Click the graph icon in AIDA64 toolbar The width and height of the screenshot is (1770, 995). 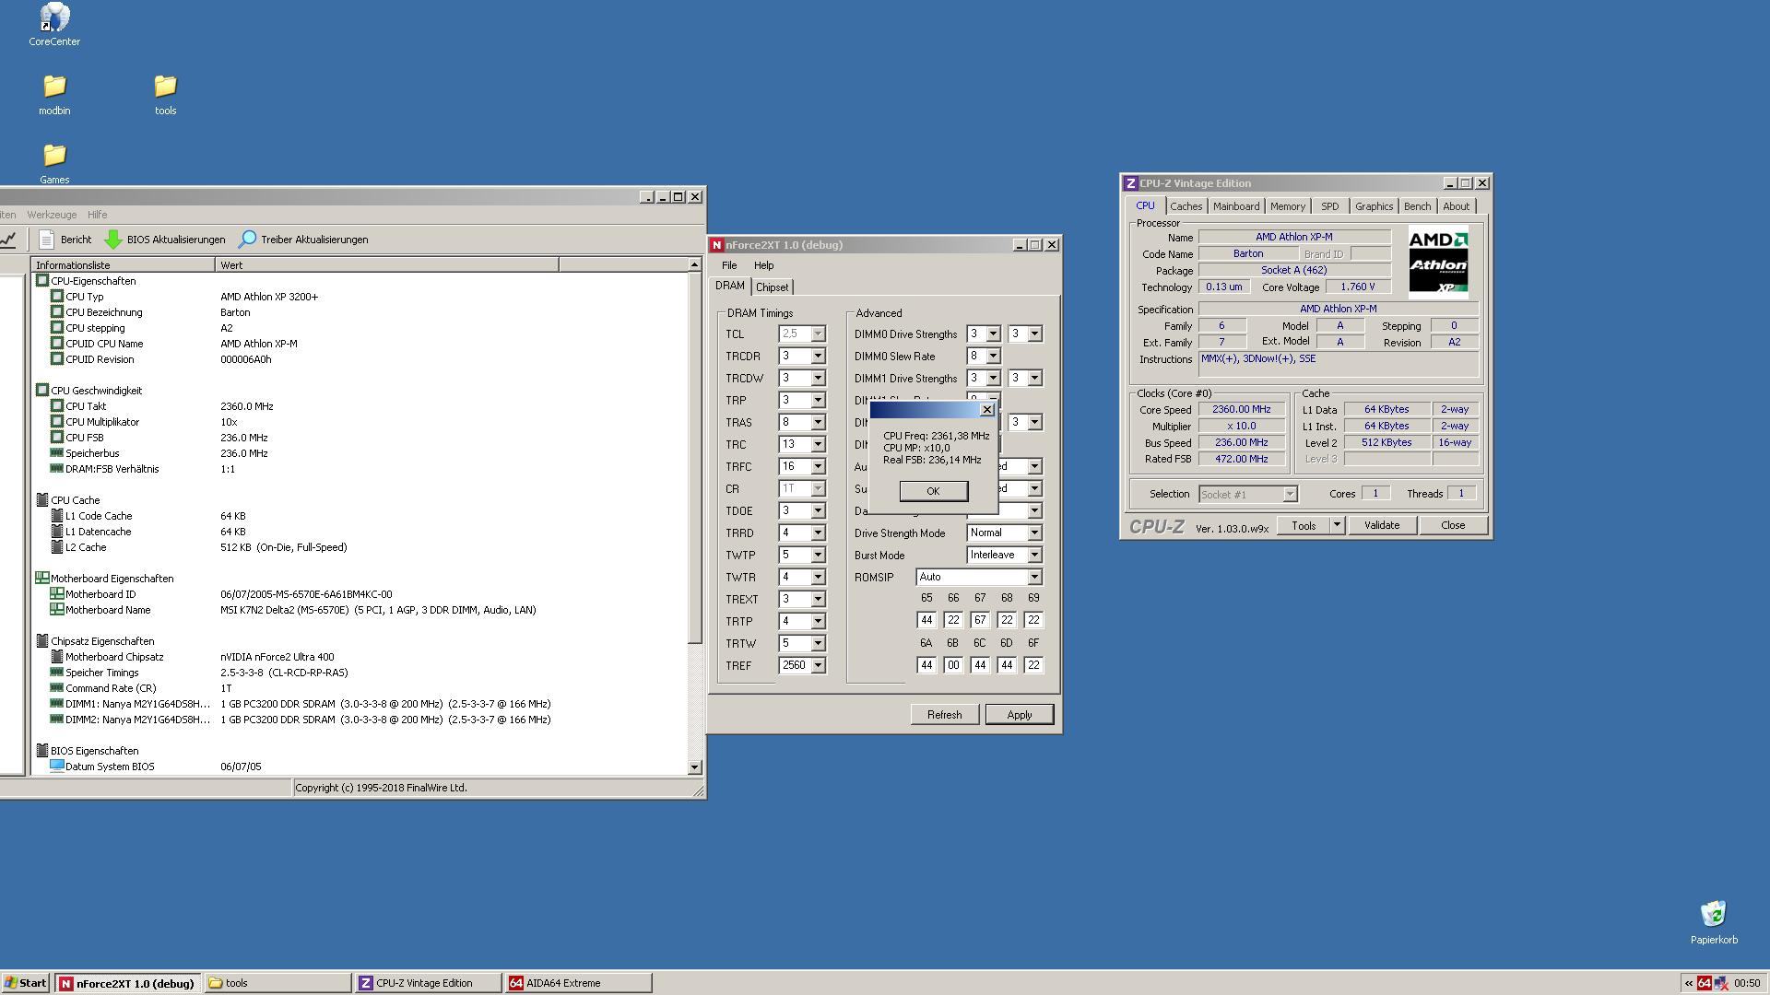(8, 240)
